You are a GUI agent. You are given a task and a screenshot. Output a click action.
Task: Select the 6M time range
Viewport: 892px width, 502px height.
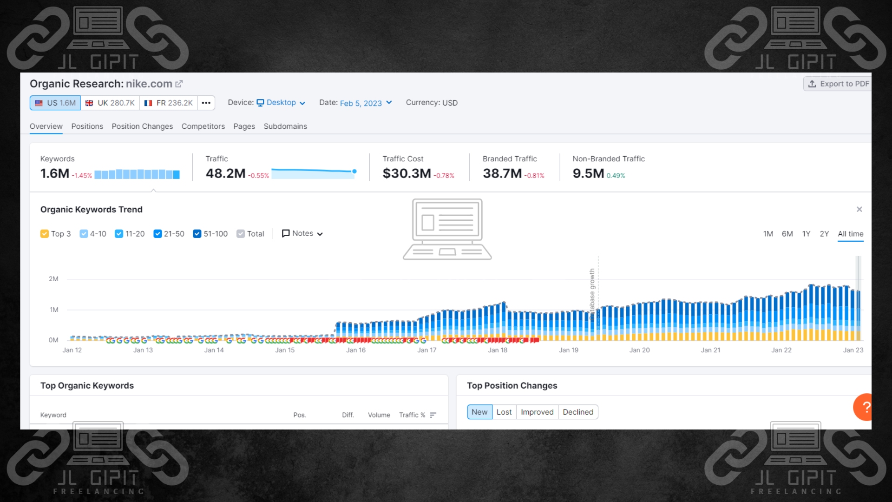787,234
